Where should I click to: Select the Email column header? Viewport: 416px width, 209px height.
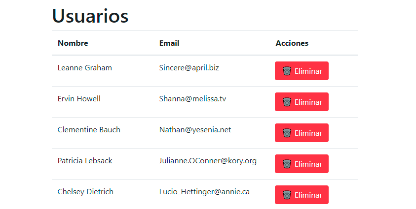pos(169,43)
